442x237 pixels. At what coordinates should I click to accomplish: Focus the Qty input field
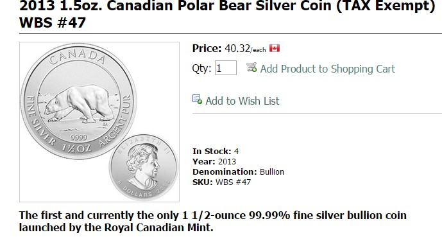click(226, 68)
